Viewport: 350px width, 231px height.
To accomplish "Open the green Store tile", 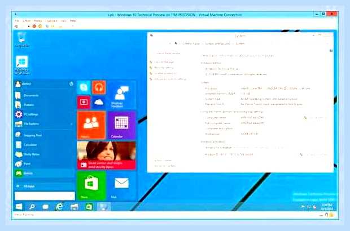I will coord(91,186).
